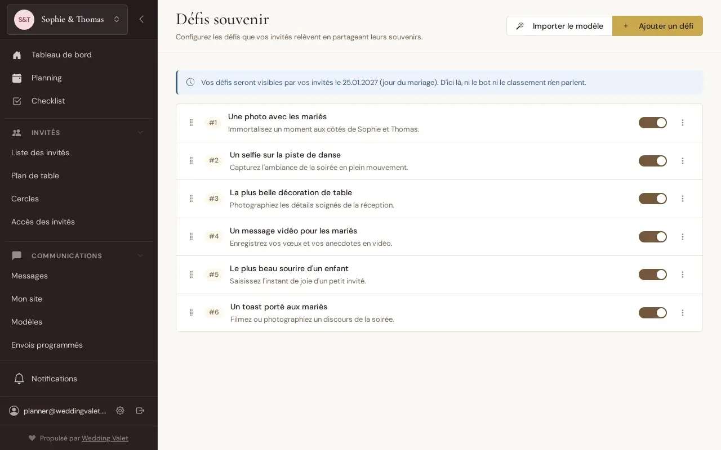Click the "Mon site" sidebar entry
721x450 pixels.
coord(78,299)
